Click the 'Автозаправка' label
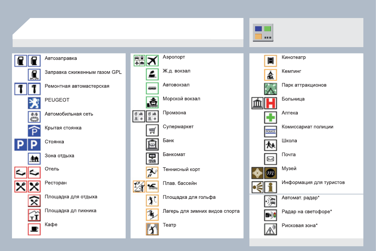The height and width of the screenshot is (251, 376). point(61,58)
